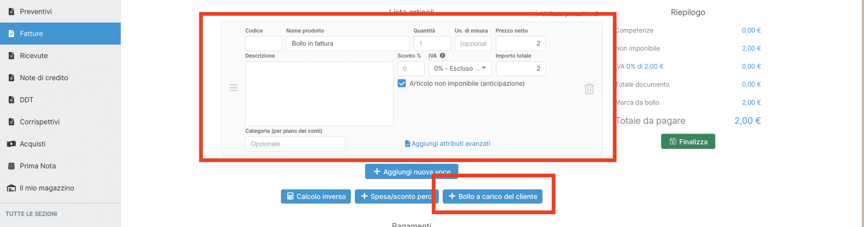Click the Aggiungi nuova voce button

[x=411, y=172]
